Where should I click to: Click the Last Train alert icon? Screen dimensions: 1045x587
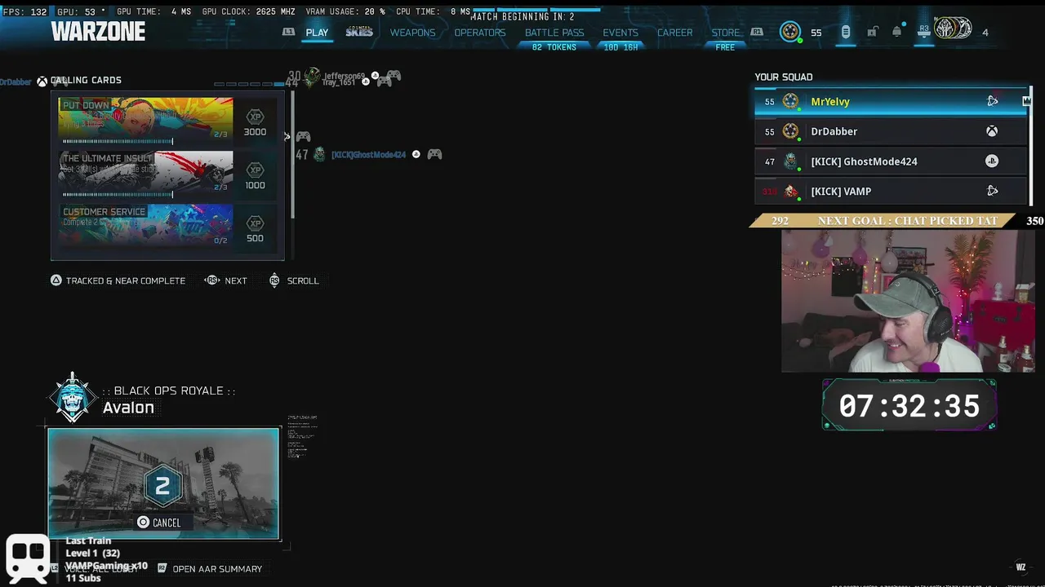[x=29, y=558]
